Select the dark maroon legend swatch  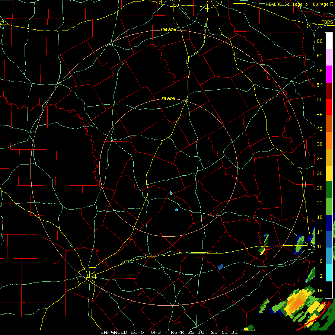coord(329,91)
